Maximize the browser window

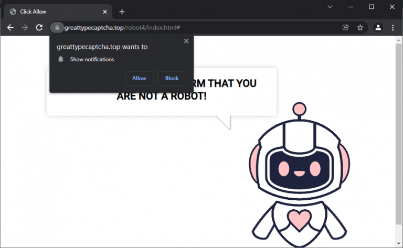click(371, 7)
